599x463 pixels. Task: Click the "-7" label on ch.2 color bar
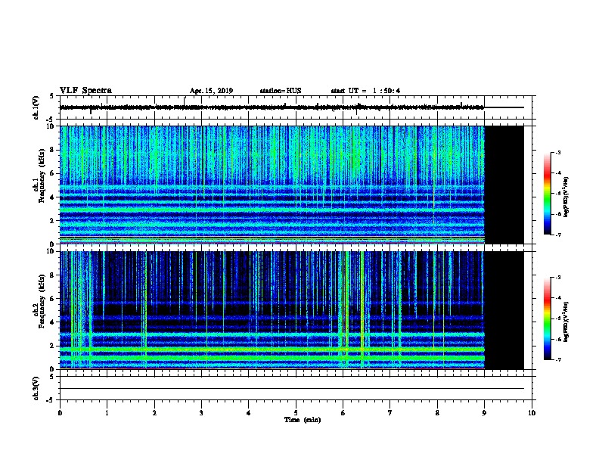click(558, 359)
